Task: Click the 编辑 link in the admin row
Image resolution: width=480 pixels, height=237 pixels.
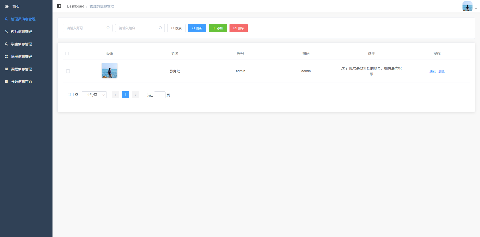Action: coord(432,72)
